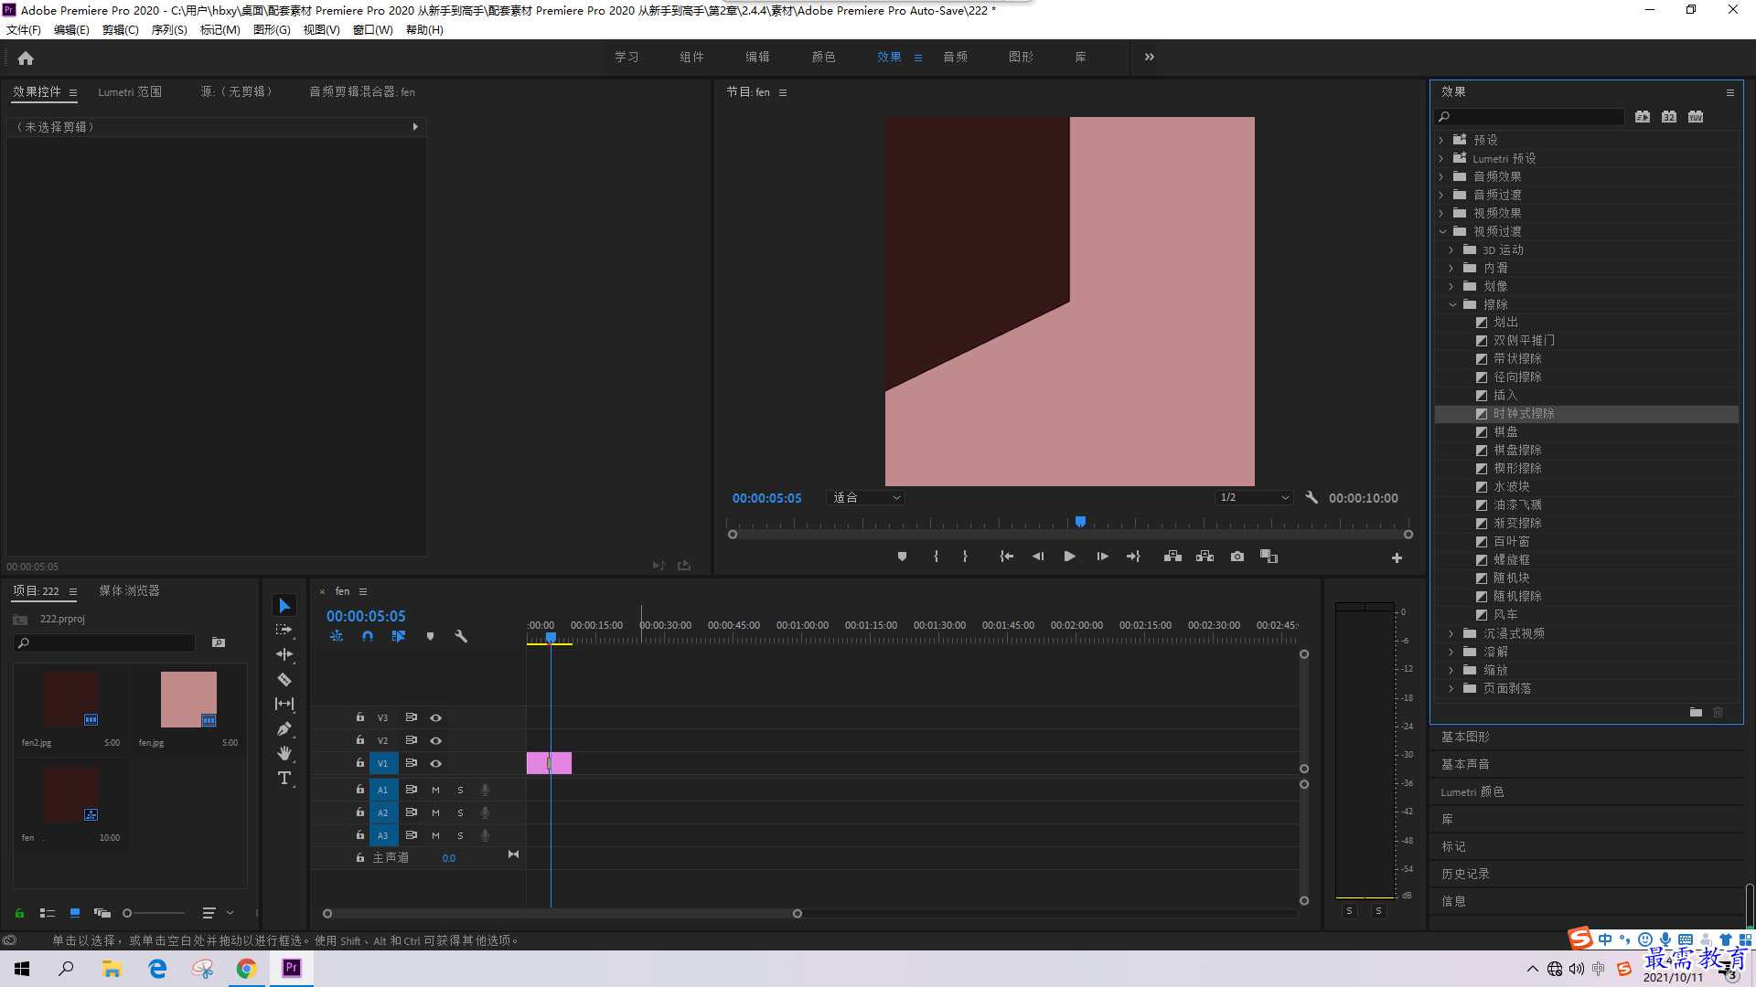This screenshot has width=1756, height=987.
Task: Open the 基本图形 panel
Action: (x=1465, y=737)
